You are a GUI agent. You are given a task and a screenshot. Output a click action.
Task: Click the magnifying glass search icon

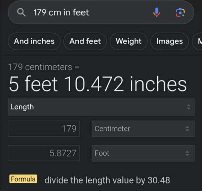pos(21,12)
